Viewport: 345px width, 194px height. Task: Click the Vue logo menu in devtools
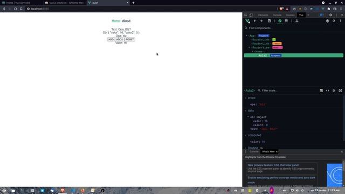[x=247, y=21]
